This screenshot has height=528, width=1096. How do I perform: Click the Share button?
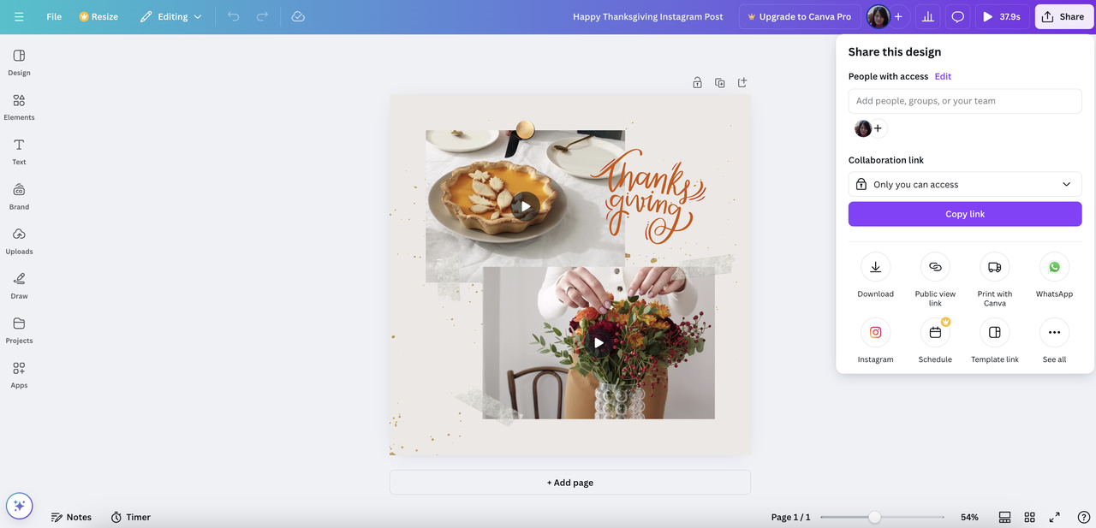[x=1063, y=16]
